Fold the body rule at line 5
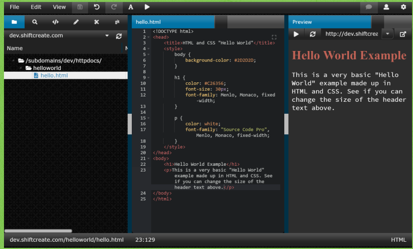The width and height of the screenshot is (413, 249). pyautogui.click(x=149, y=55)
